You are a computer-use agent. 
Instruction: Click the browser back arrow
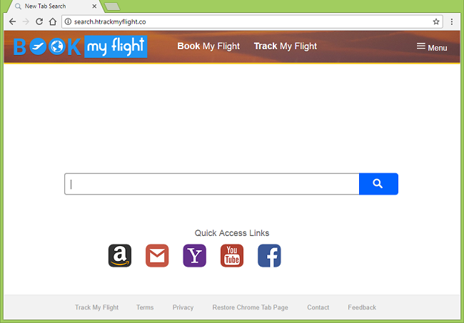coord(12,21)
